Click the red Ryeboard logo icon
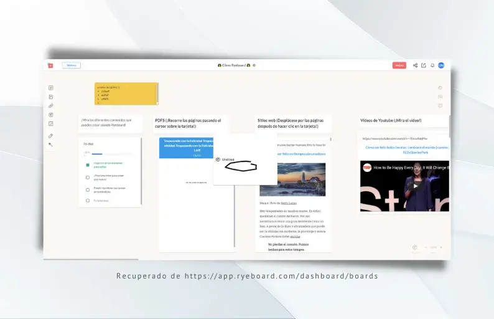 50,65
